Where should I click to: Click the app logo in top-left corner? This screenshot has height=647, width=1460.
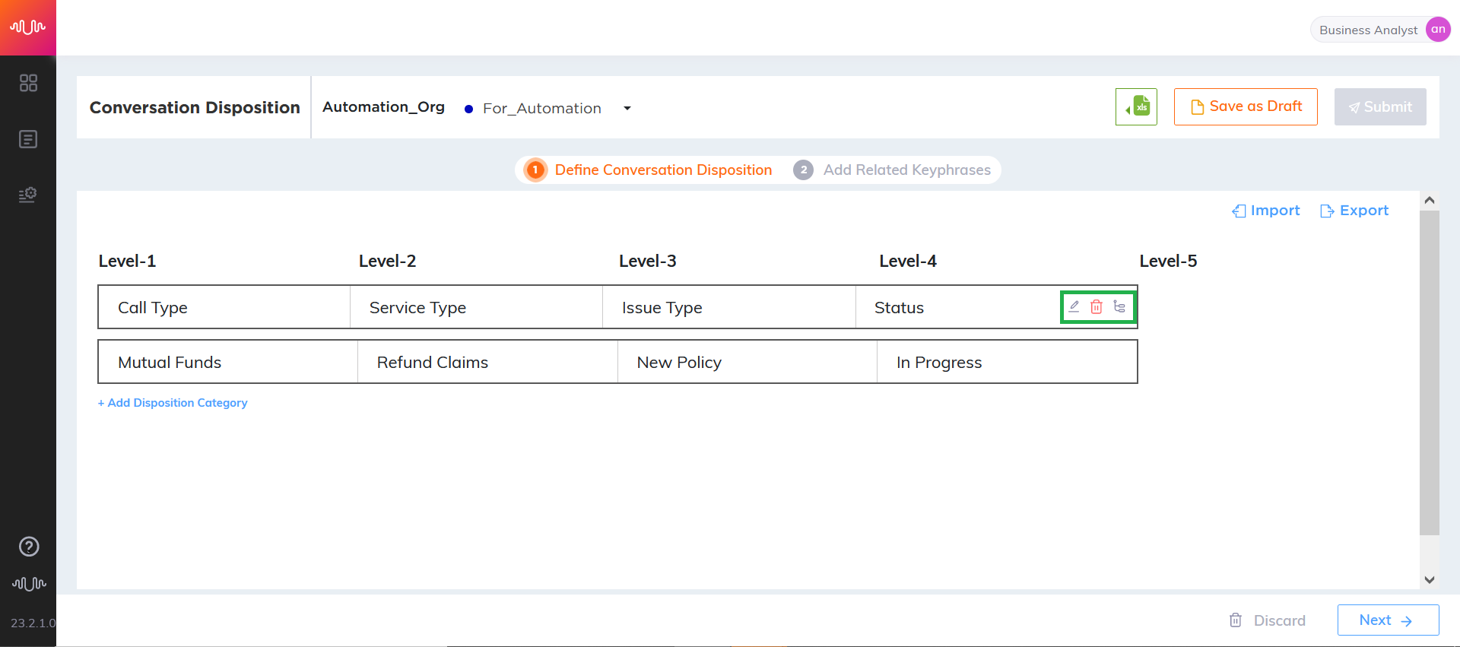[x=28, y=27]
